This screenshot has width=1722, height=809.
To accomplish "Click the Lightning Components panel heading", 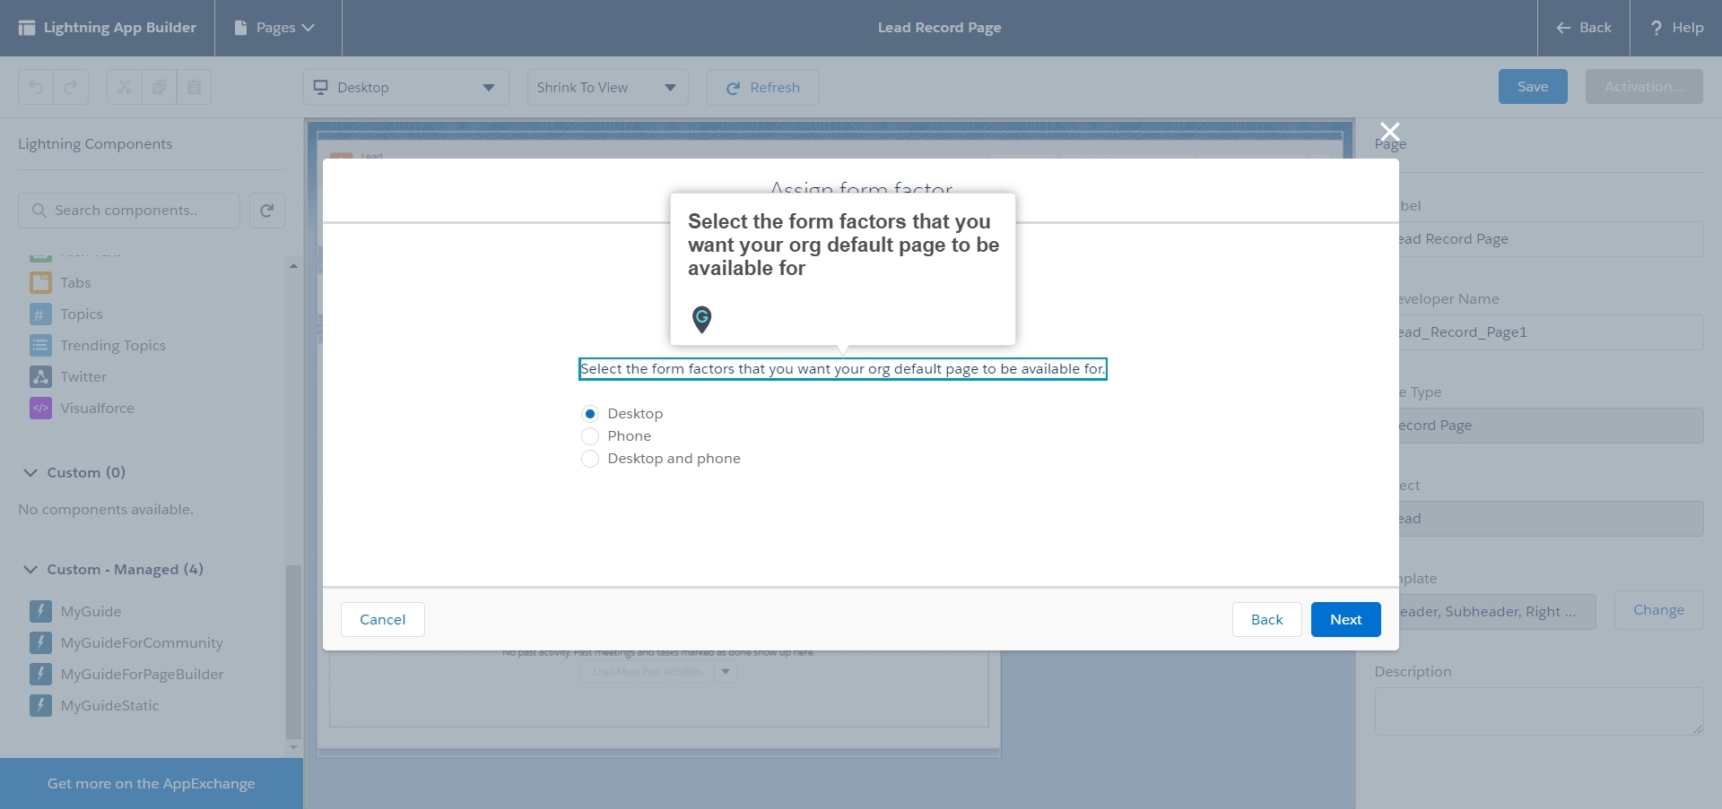I will [x=95, y=144].
